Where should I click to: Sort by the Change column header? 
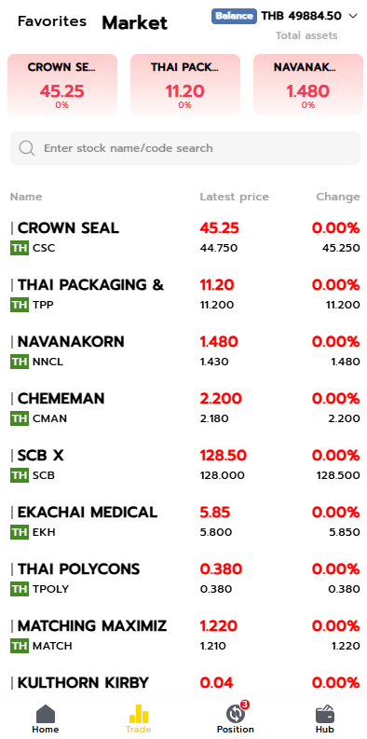(338, 197)
